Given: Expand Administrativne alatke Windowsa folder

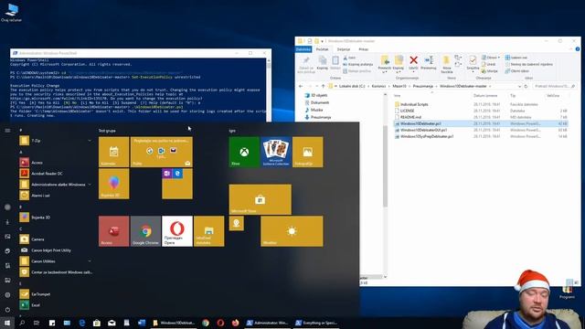Looking at the screenshot, I should pyautogui.click(x=90, y=185).
